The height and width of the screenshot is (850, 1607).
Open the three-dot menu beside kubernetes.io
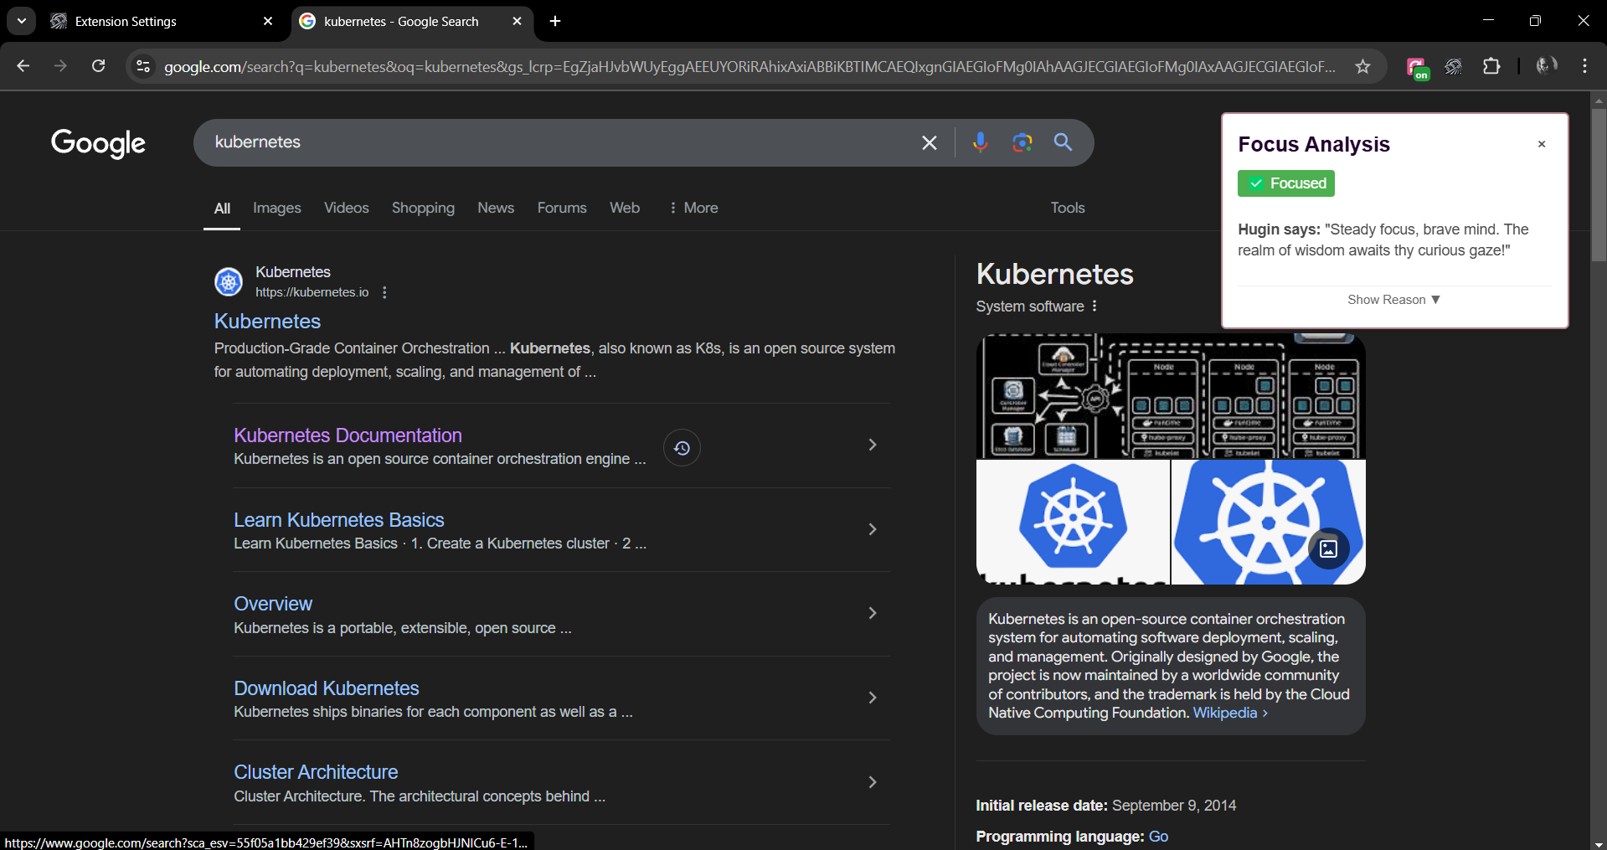point(384,292)
